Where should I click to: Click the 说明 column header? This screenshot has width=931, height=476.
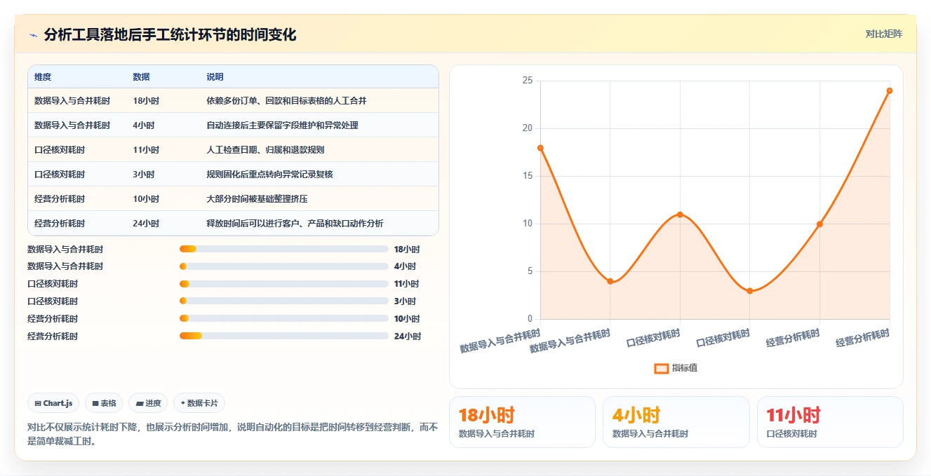215,77
